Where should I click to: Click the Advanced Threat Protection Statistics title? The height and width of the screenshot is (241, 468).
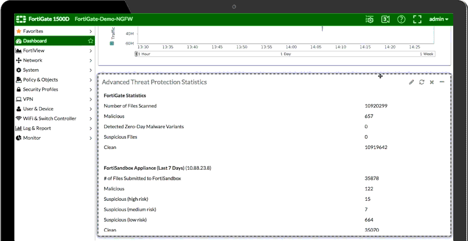pos(154,82)
